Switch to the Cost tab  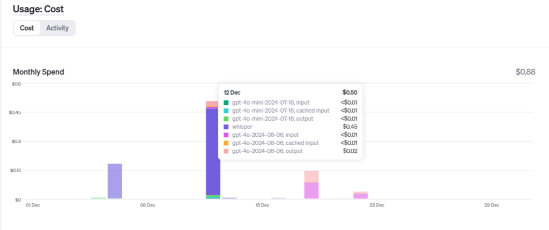click(x=27, y=28)
